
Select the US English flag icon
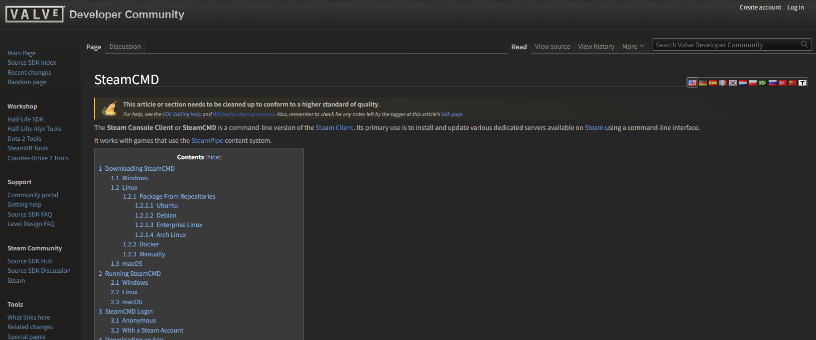coord(692,83)
